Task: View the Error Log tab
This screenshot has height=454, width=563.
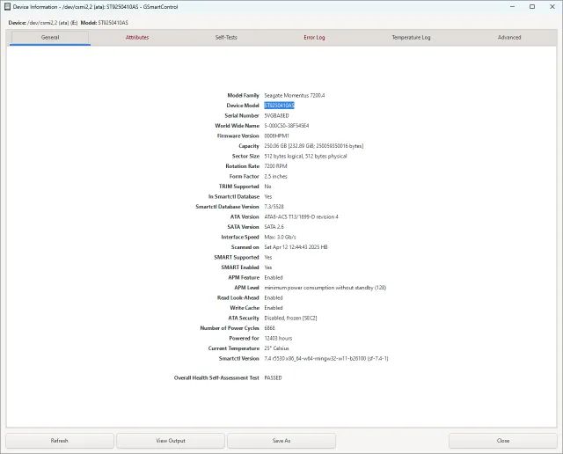Action: coord(314,38)
